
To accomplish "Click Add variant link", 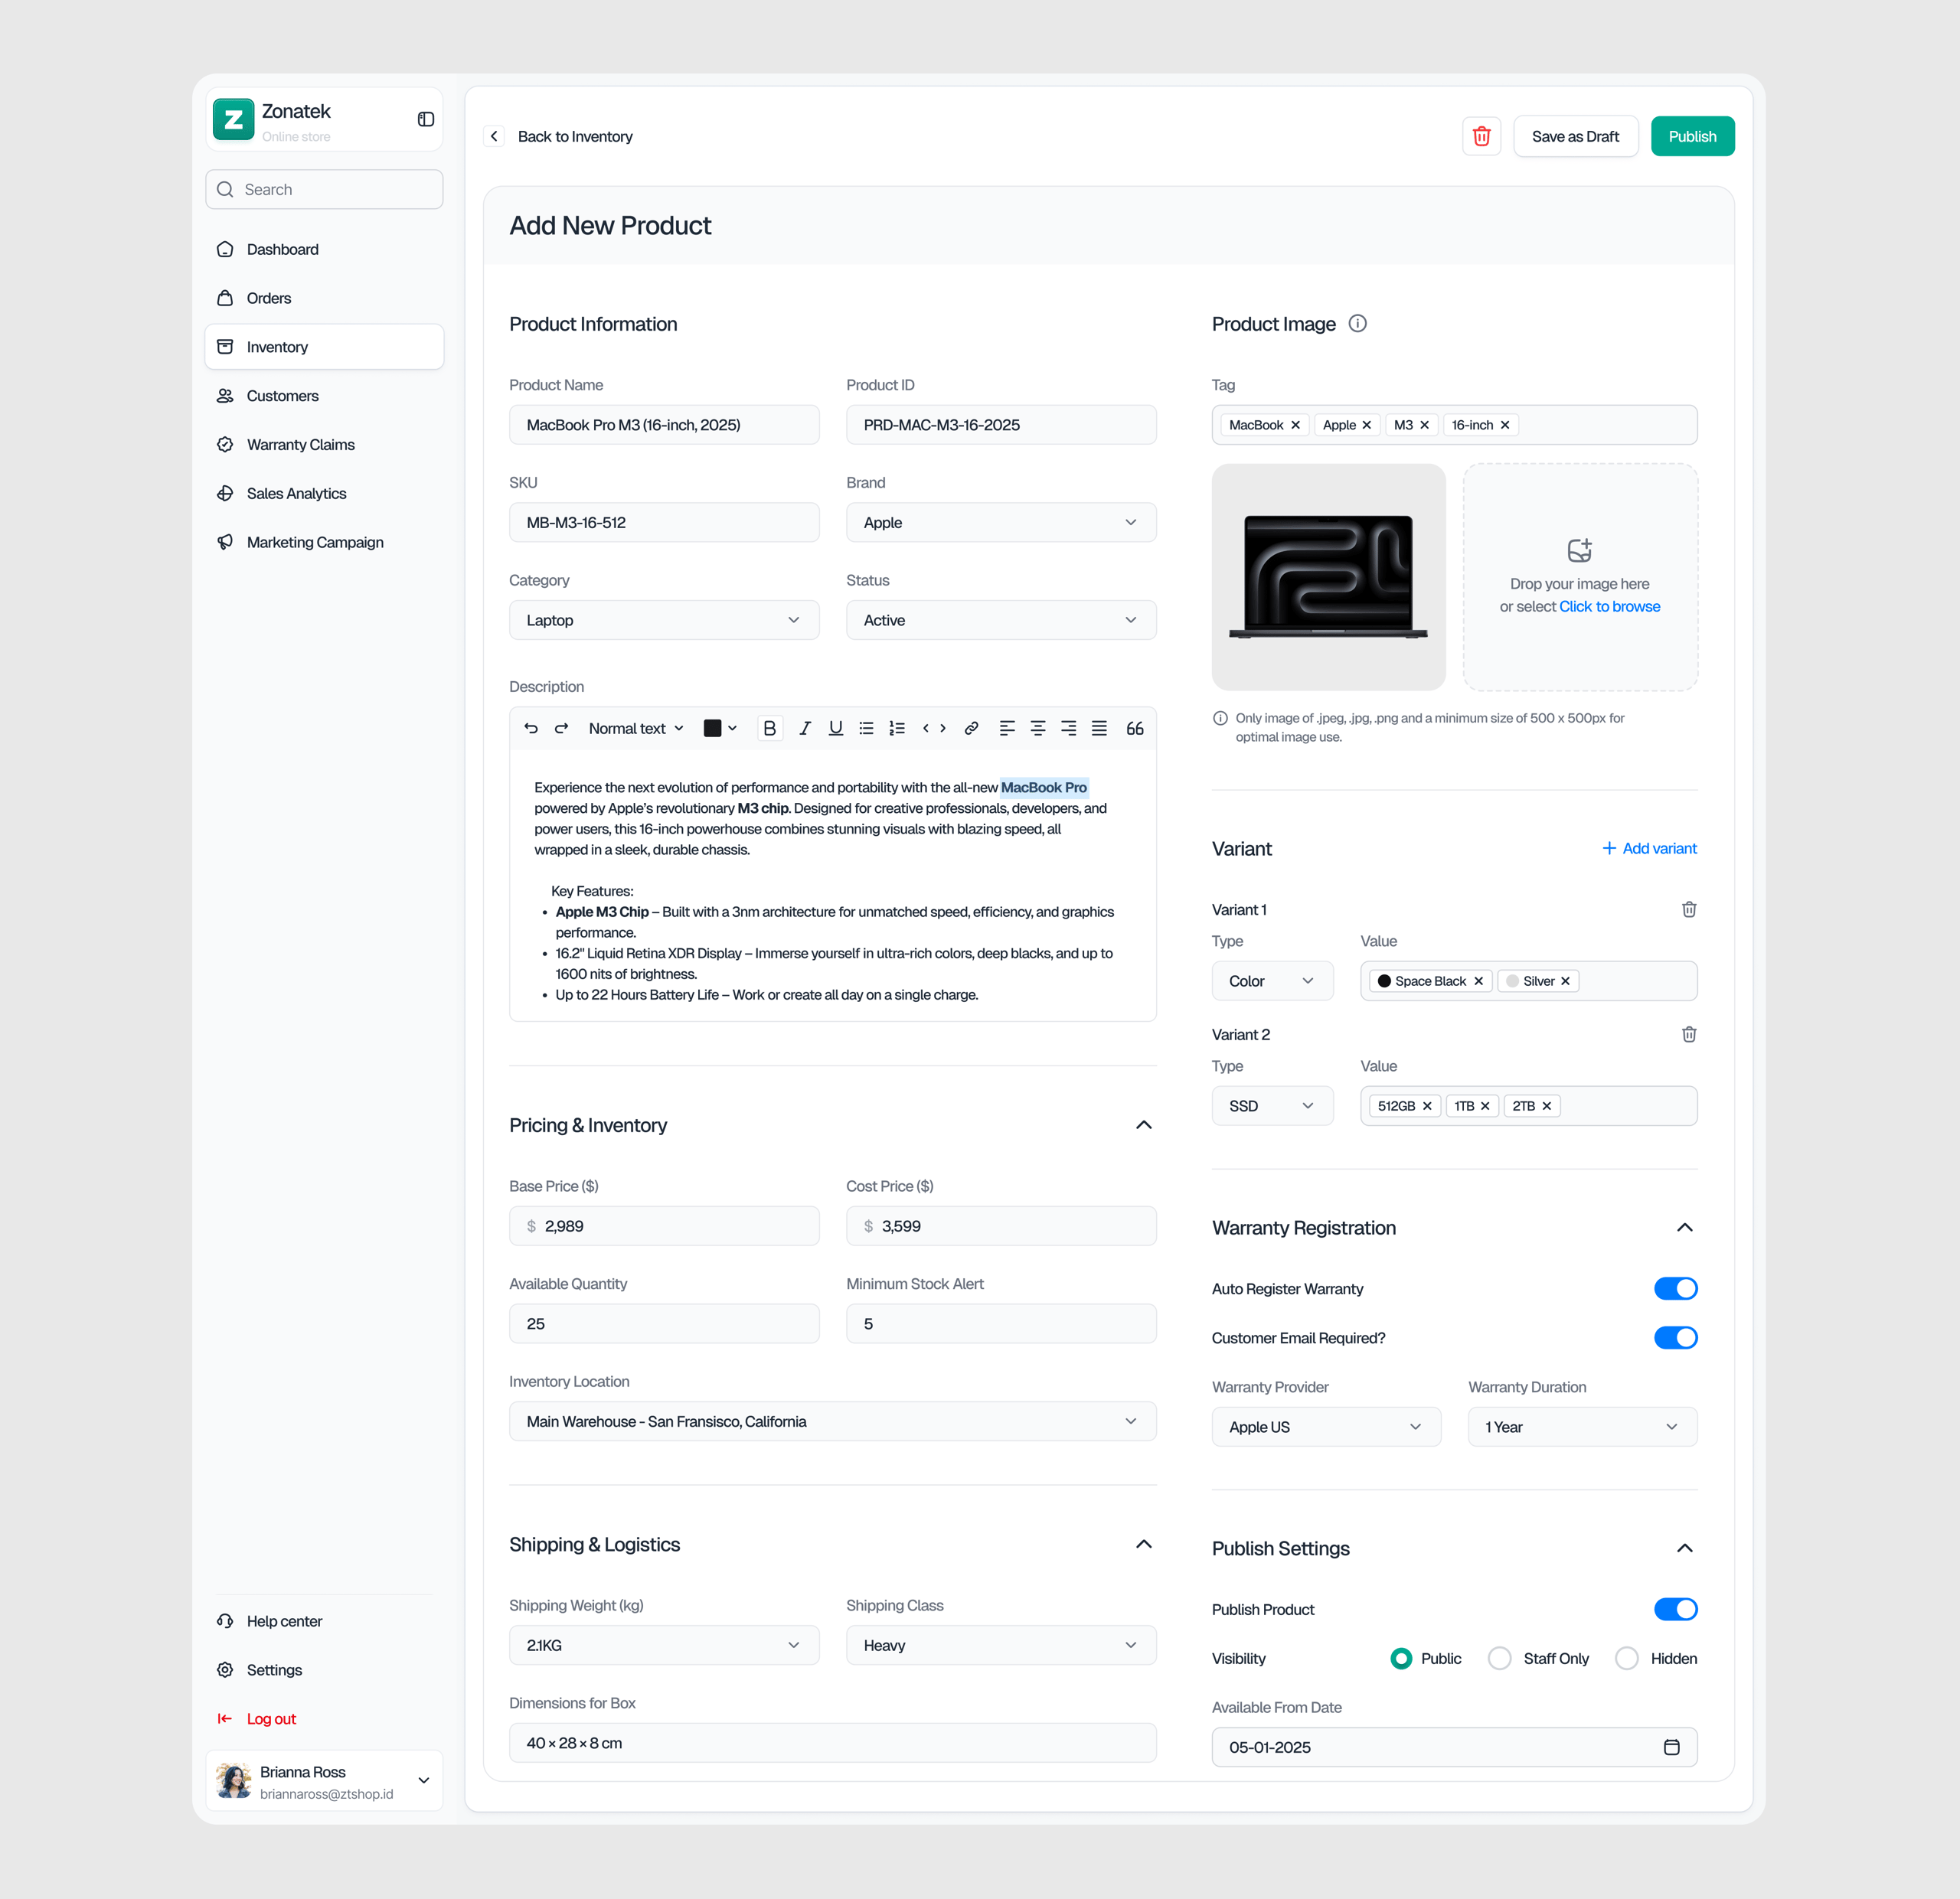I will pyautogui.click(x=1649, y=849).
